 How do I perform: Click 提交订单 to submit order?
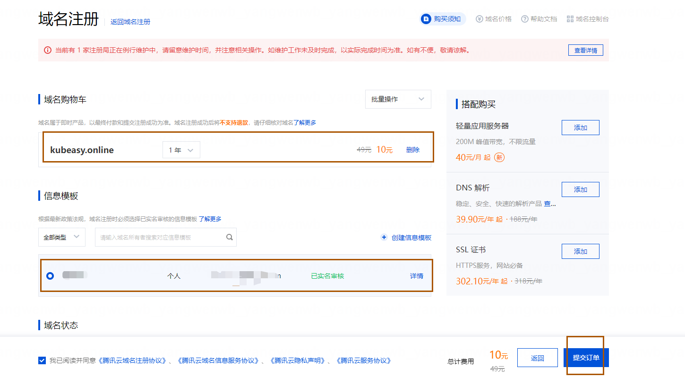(x=586, y=358)
